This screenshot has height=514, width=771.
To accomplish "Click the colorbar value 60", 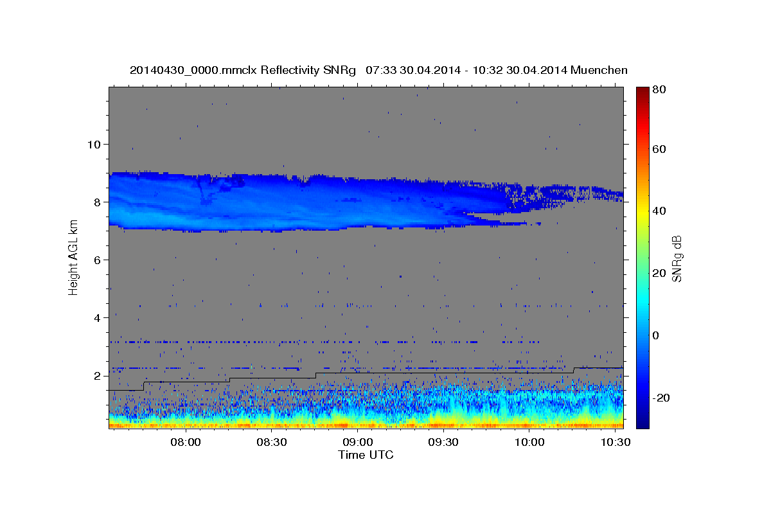I will [659, 149].
